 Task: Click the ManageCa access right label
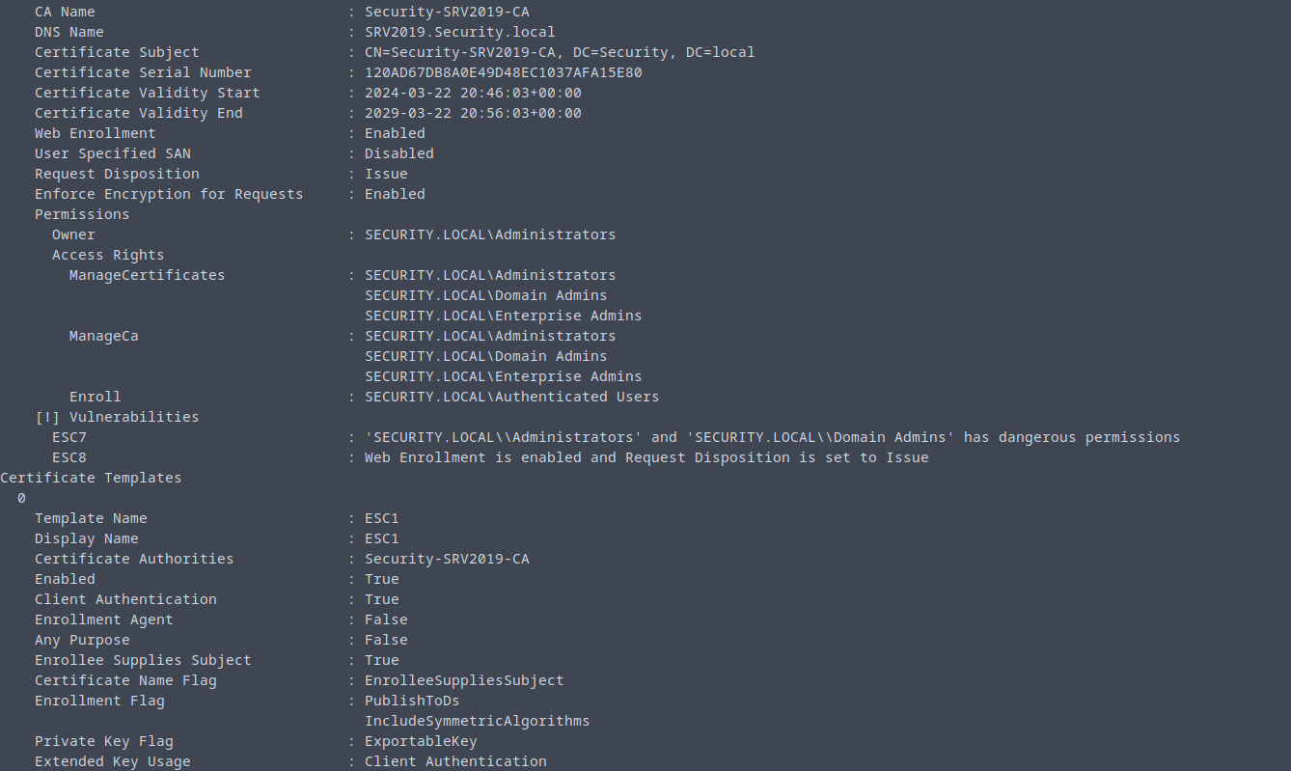tap(103, 337)
